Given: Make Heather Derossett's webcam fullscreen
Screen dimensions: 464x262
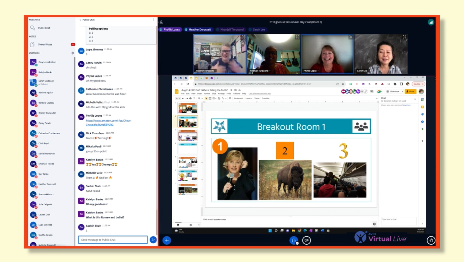Looking at the screenshot, I should click(243, 37).
